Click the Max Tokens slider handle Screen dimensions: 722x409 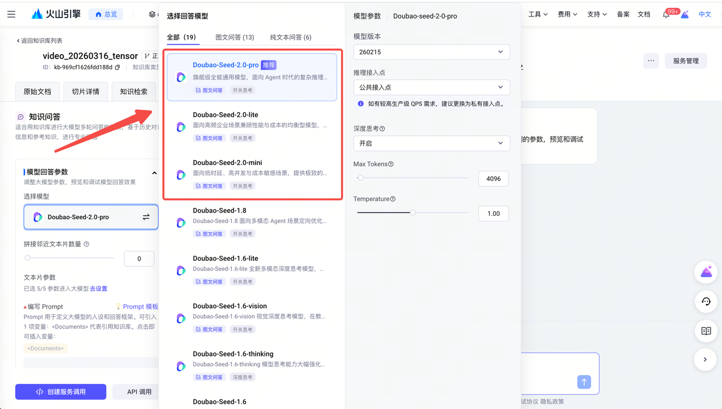click(360, 178)
